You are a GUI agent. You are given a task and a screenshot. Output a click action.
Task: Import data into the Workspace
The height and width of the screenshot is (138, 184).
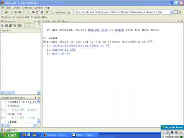click(x=10, y=26)
